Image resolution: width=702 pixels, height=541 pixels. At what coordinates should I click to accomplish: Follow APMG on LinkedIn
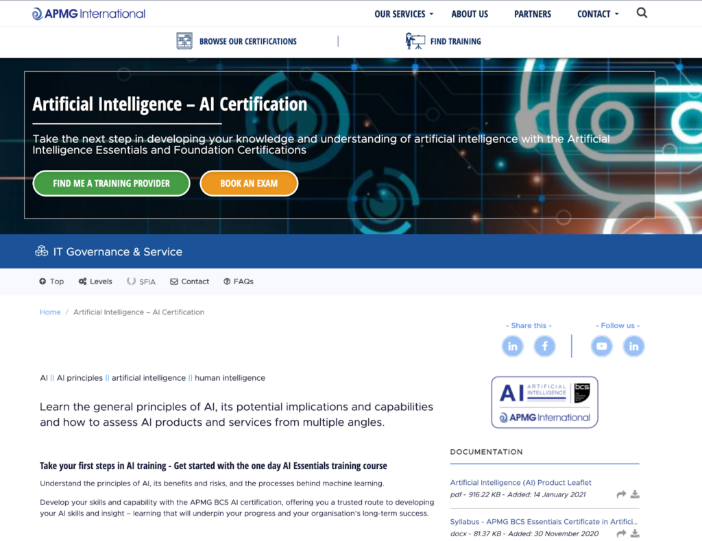tap(633, 346)
